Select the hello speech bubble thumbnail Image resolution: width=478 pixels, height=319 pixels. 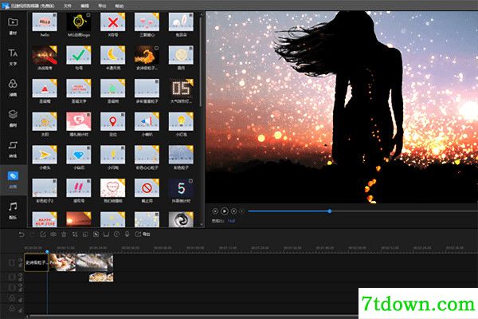[45, 22]
